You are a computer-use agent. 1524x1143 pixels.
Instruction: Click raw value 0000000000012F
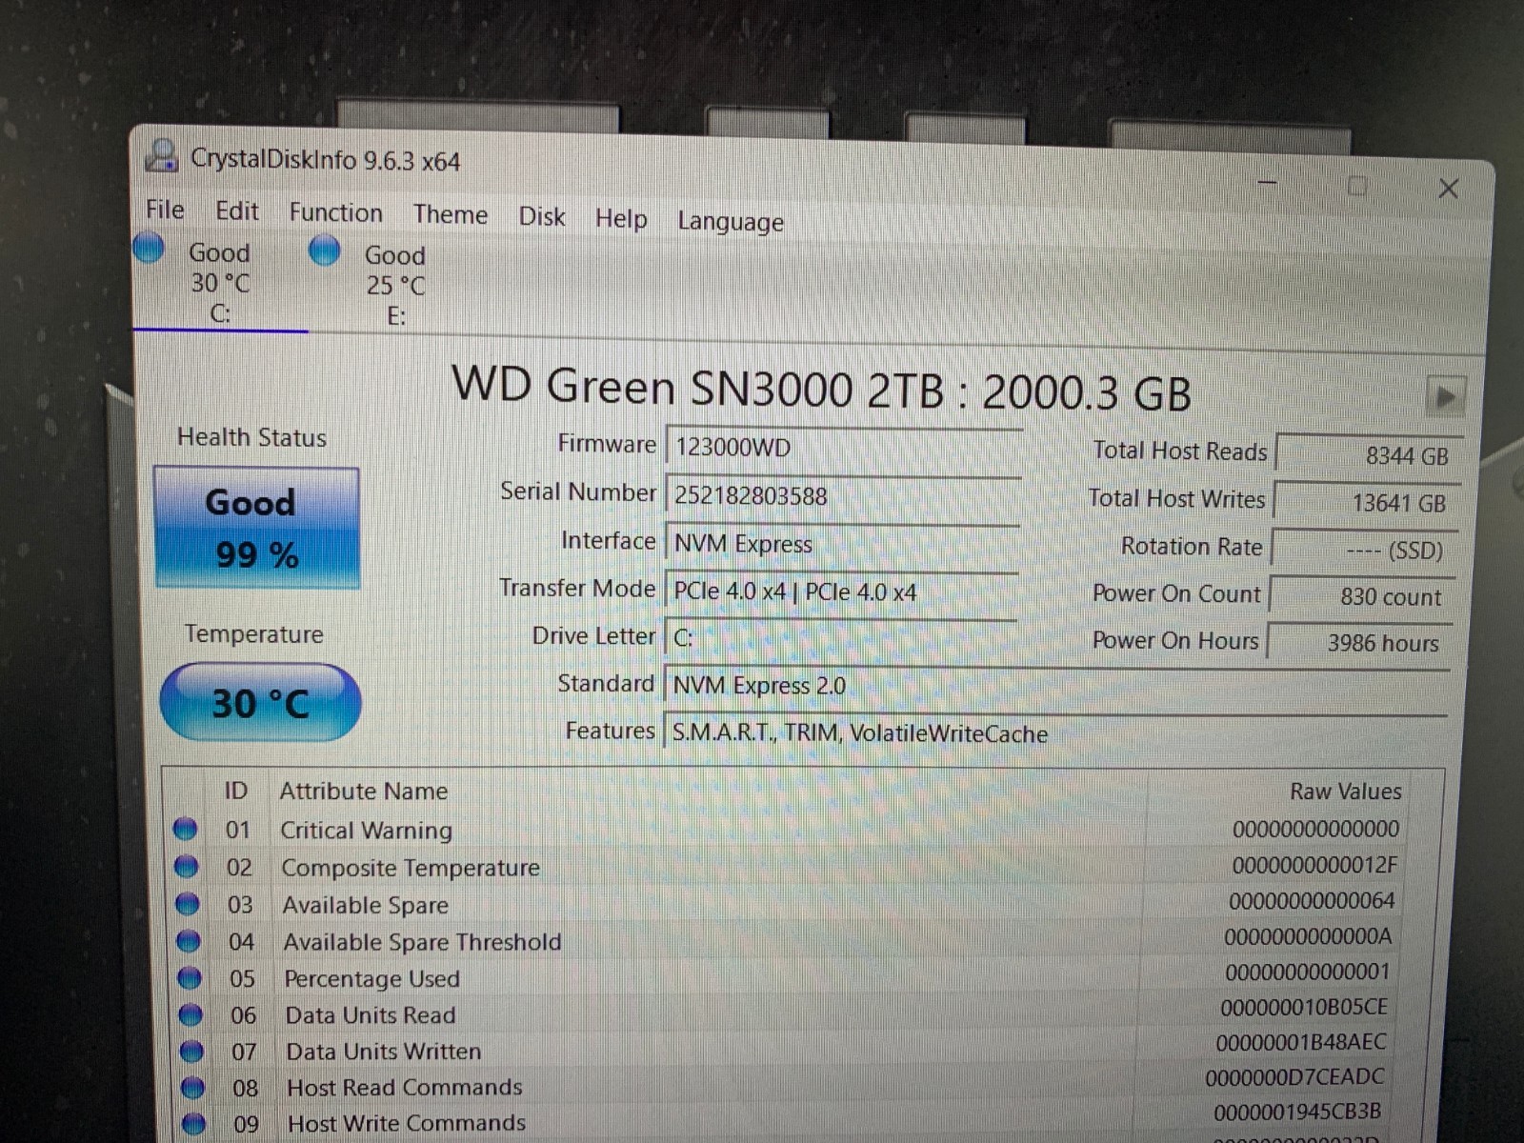(1314, 865)
